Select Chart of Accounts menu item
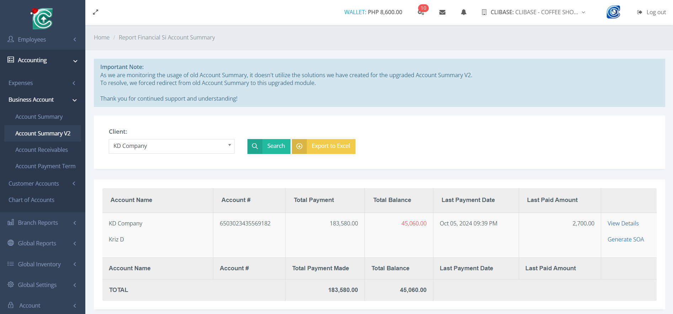Image resolution: width=673 pixels, height=314 pixels. click(32, 200)
